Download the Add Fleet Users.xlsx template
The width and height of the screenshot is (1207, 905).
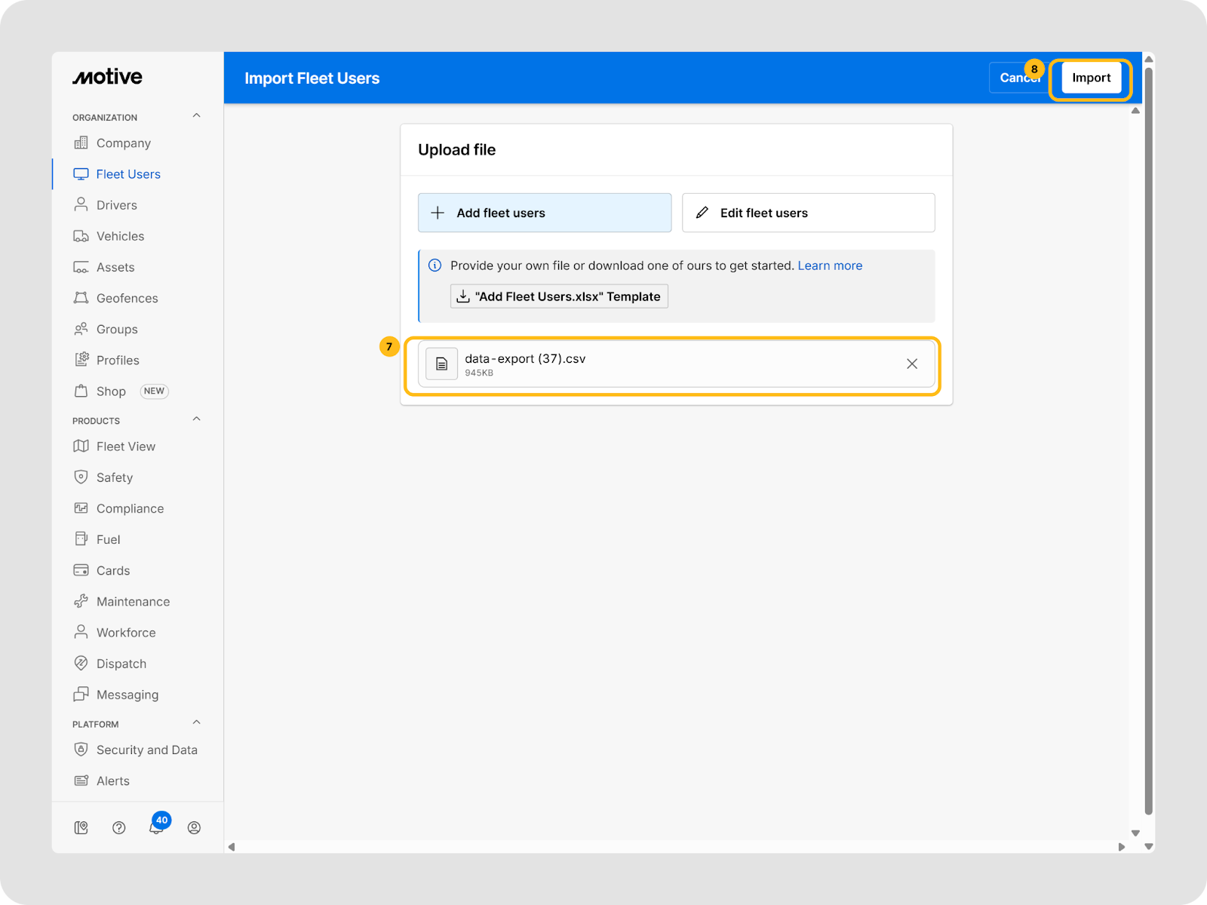pyautogui.click(x=559, y=296)
